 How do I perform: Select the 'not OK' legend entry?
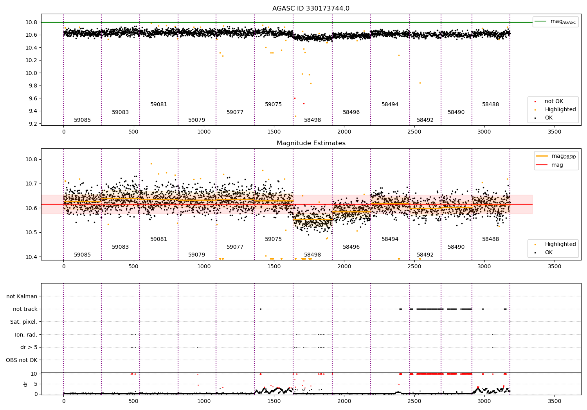pos(554,102)
